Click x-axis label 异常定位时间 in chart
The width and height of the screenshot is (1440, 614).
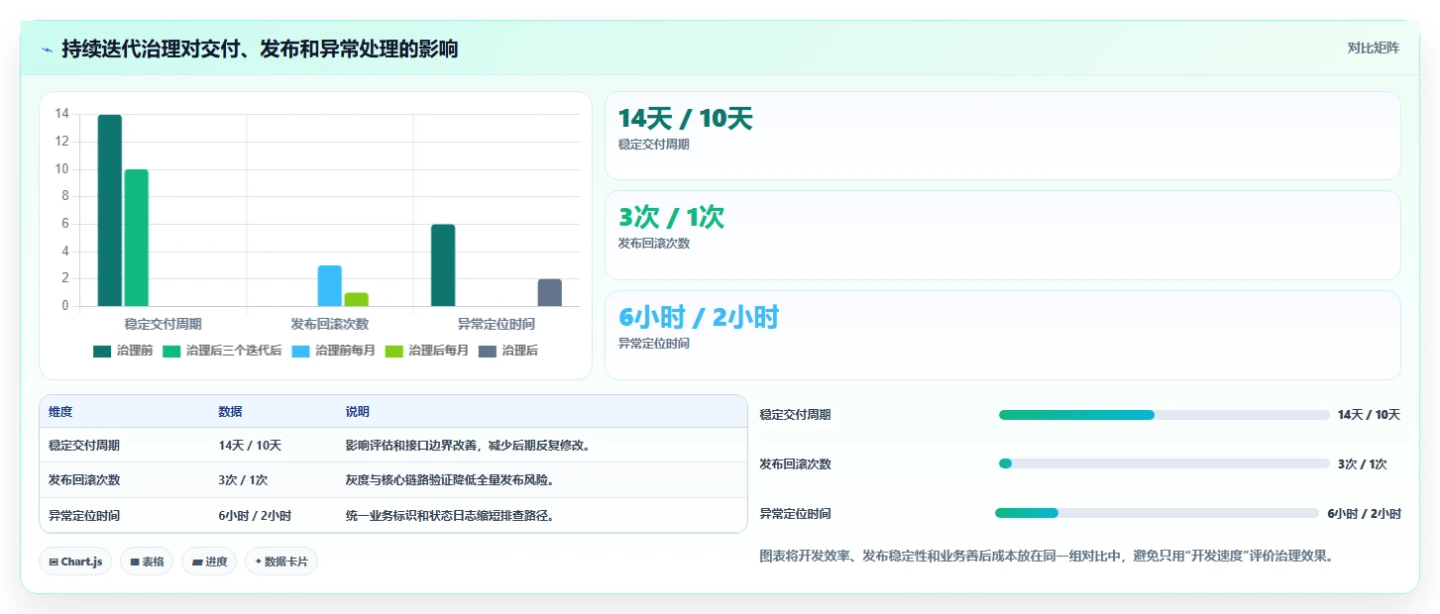pos(497,324)
